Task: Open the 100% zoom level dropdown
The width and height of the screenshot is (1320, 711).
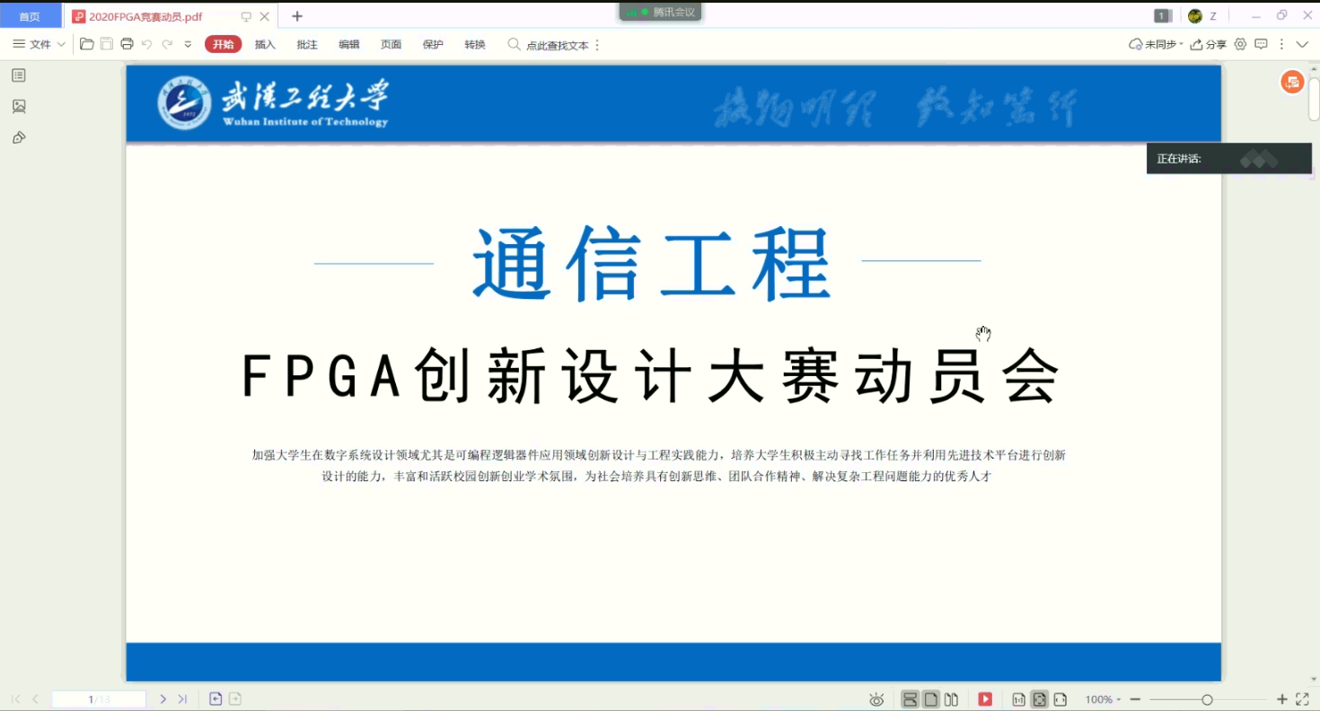Action: coord(1103,699)
